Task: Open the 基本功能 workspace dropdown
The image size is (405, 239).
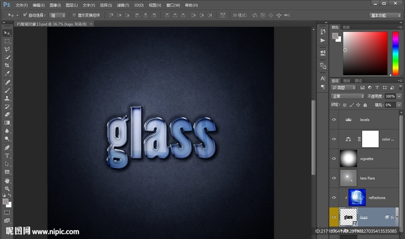Action: tap(386, 15)
